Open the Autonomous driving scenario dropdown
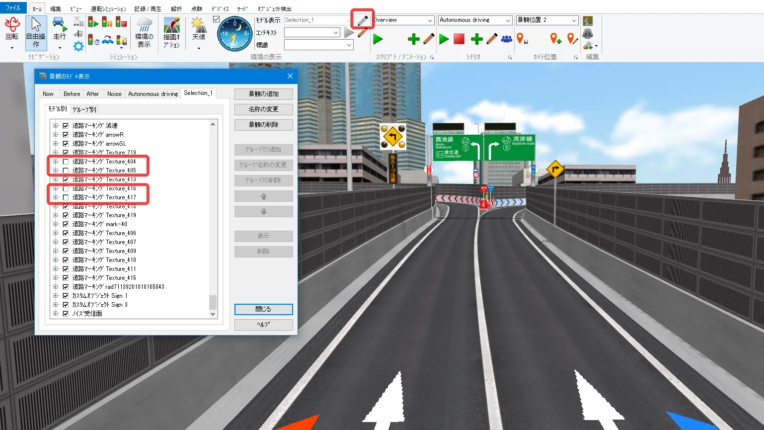Screen dimensions: 764x430 508,20
